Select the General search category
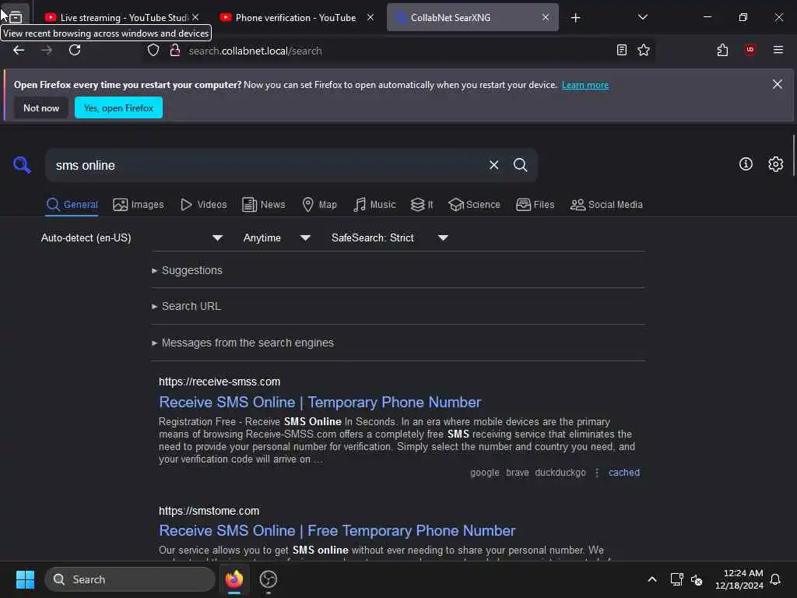 click(72, 205)
